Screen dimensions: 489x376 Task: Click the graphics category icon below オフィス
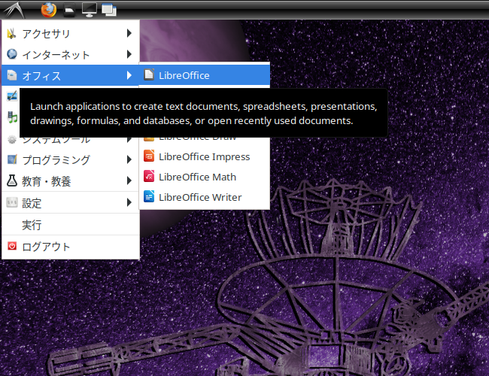(12, 96)
